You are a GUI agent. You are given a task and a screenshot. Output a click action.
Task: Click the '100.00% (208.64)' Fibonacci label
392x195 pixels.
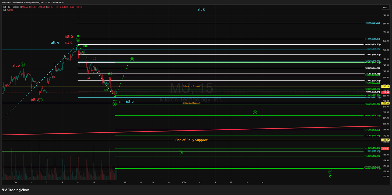pyautogui.click(x=372, y=115)
